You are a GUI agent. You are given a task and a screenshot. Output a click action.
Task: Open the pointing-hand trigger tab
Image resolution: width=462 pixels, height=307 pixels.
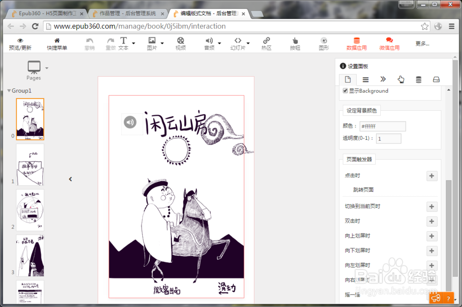[401, 79]
